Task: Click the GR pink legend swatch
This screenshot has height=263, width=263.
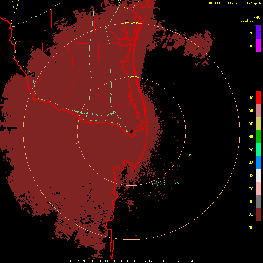Action: (x=258, y=111)
